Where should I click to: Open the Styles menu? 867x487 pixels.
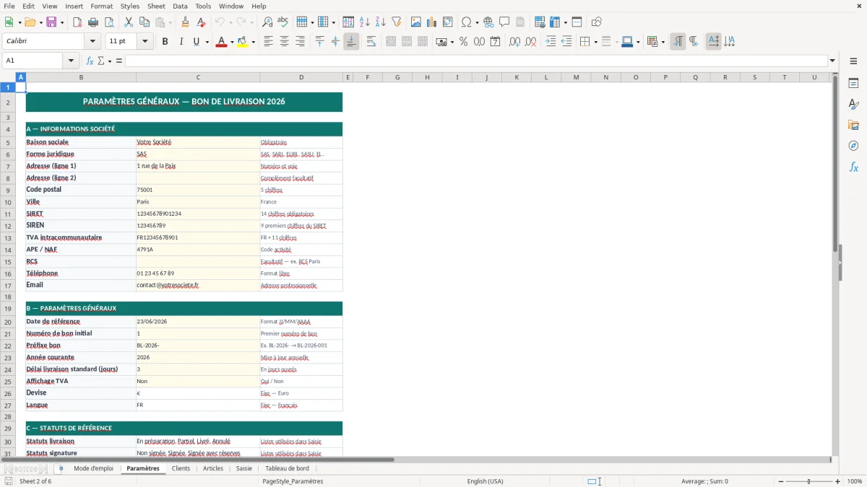[130, 6]
